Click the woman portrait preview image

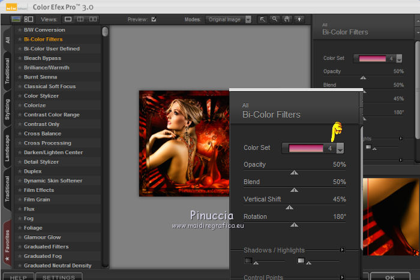[184, 143]
